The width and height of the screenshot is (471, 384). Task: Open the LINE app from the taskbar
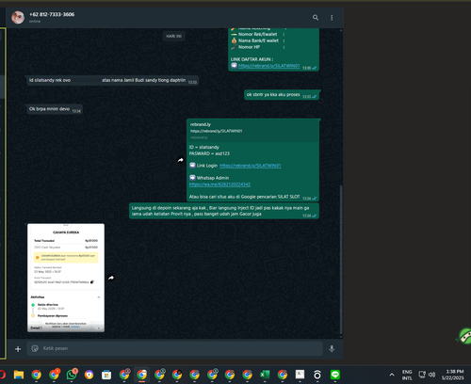pos(335,375)
